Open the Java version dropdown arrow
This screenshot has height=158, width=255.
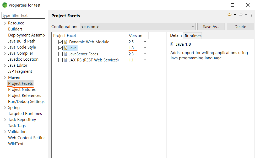tap(145, 48)
